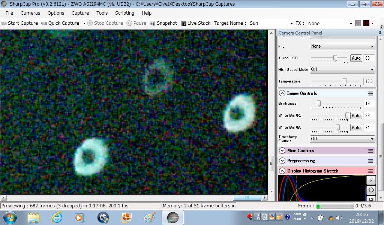Click the Turbo USB slider
This screenshot has height=225, width=384.
tap(329, 58)
